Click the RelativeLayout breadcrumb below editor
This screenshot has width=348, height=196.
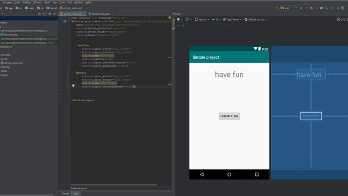click(79, 188)
